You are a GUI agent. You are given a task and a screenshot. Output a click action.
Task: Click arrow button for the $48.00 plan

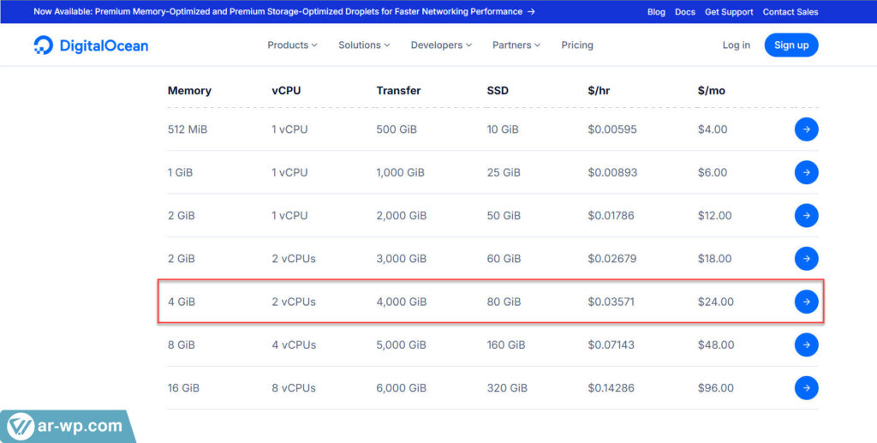pos(806,344)
